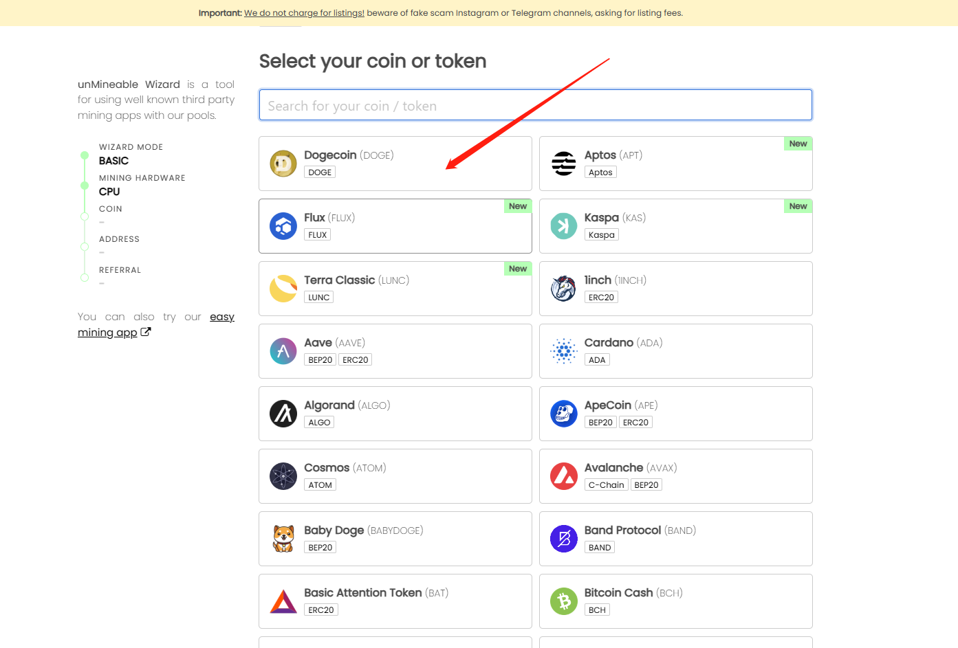Click the Aptos network tag

tap(600, 172)
